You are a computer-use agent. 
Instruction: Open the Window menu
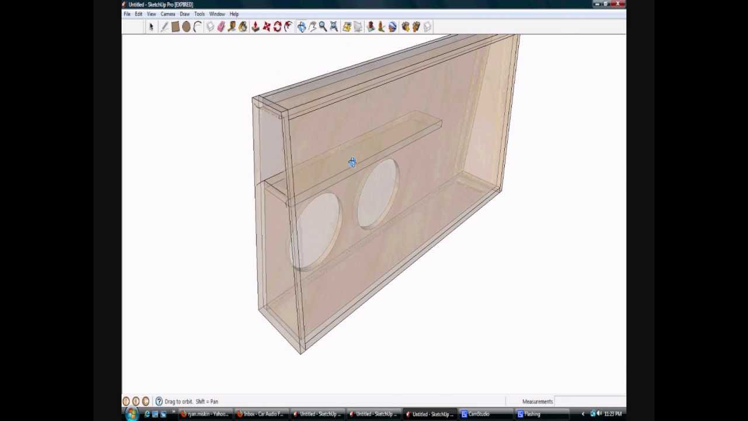tap(217, 14)
